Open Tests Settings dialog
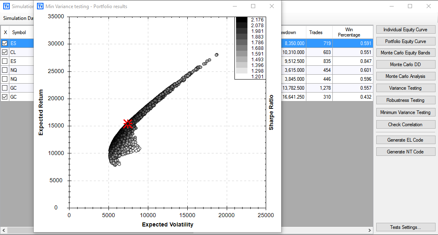The height and width of the screenshot is (235, 438). coord(405,227)
